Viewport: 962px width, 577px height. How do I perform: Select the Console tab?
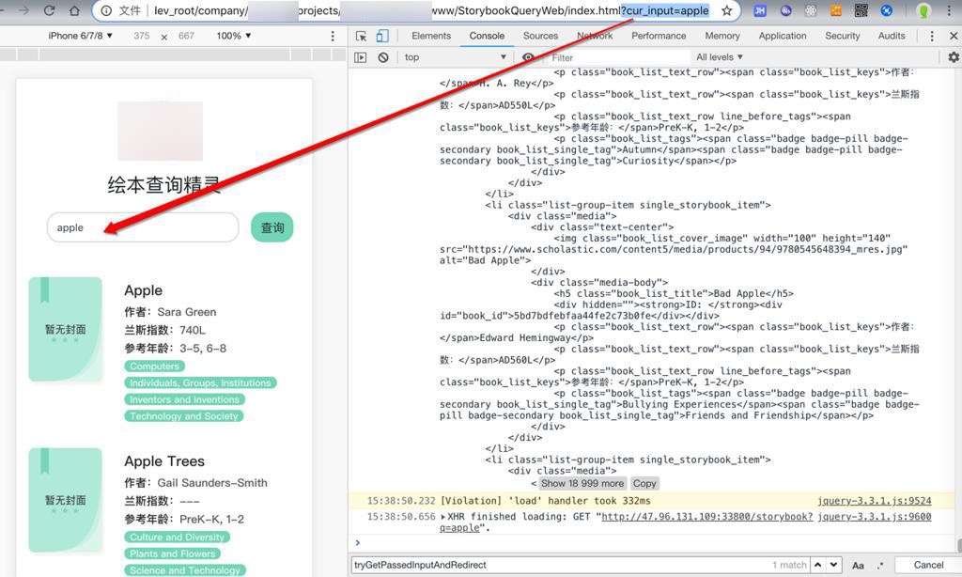click(x=488, y=37)
